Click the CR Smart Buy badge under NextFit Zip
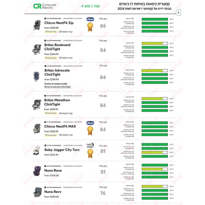Viewport: 205px width, 205px height. tap(51, 32)
